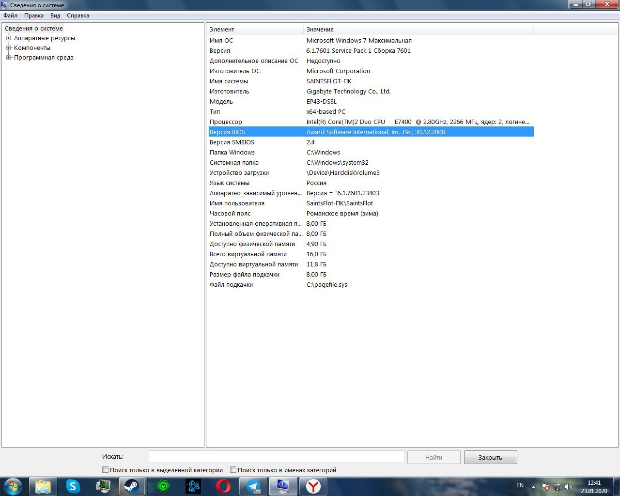Screen dimensions: 620x496
Task: Select Полный объем физической памяти row
Action: [x=371, y=234]
